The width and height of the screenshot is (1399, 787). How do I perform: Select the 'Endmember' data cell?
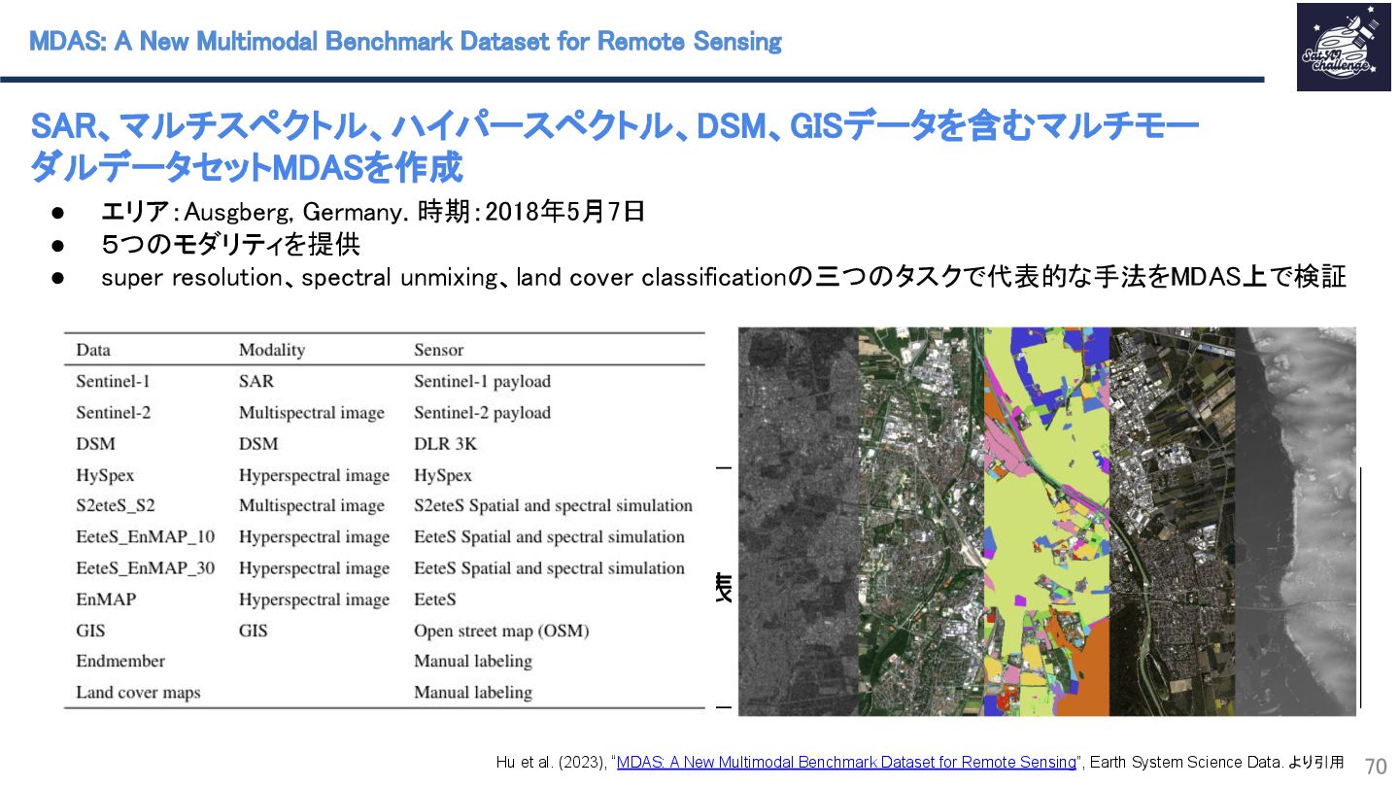click(x=120, y=661)
